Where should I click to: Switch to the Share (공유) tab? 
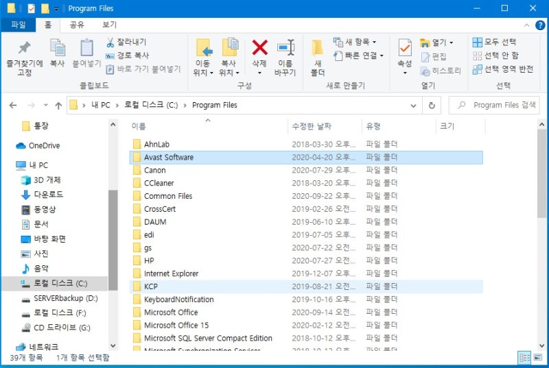pyautogui.click(x=77, y=25)
